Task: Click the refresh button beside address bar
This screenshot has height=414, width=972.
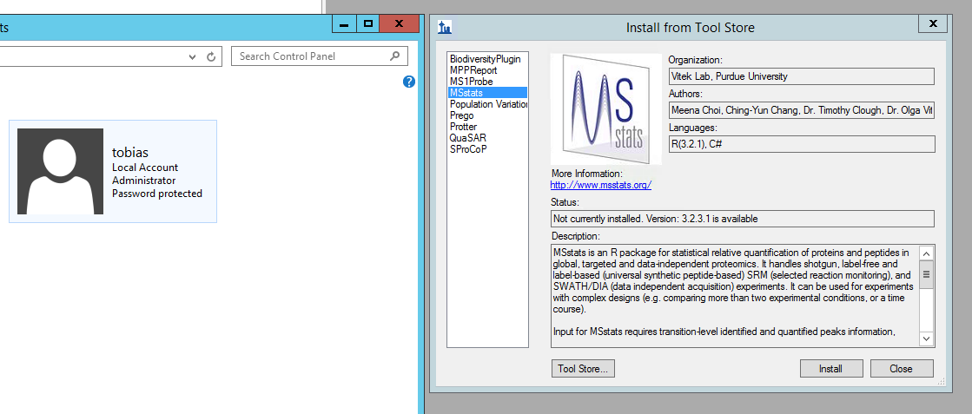Action: tap(211, 56)
